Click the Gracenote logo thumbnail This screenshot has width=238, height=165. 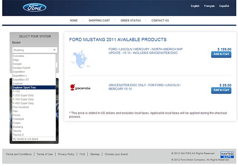80,88
